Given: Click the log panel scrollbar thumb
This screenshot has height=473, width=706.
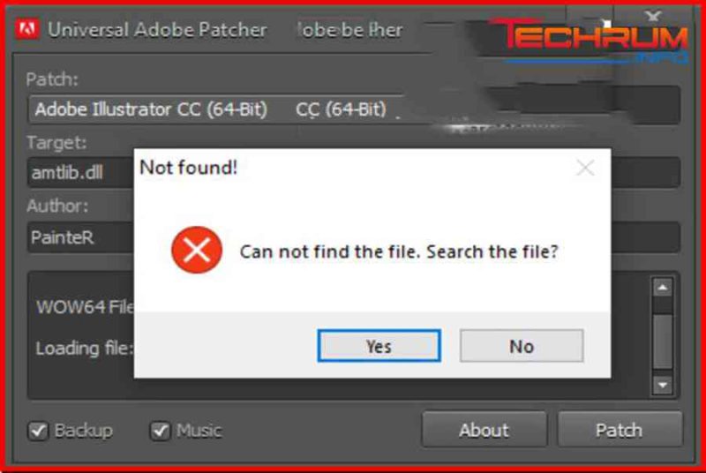Looking at the screenshot, I should [x=663, y=342].
